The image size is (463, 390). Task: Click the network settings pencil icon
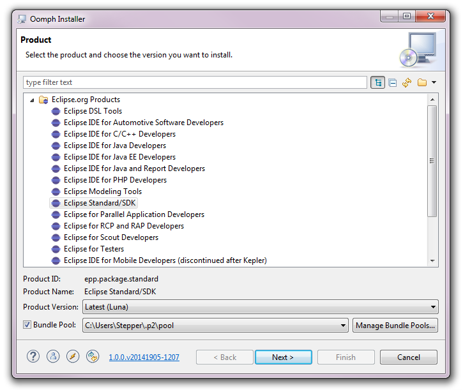coord(73,356)
